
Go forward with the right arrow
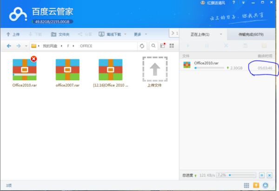pyautogui.click(x=19, y=46)
